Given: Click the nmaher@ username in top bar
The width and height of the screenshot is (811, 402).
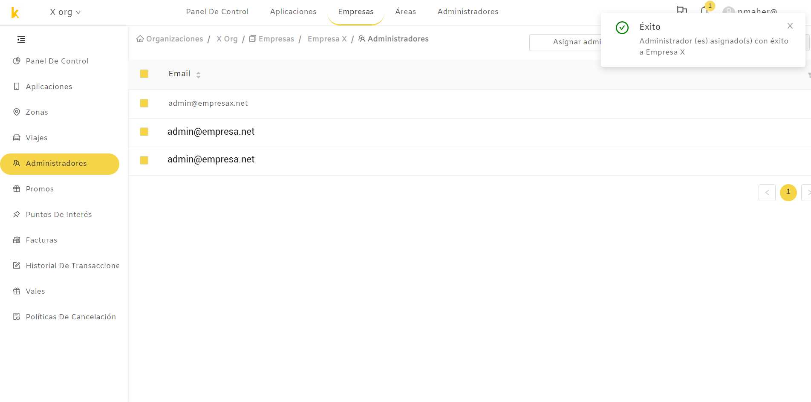Looking at the screenshot, I should [757, 12].
